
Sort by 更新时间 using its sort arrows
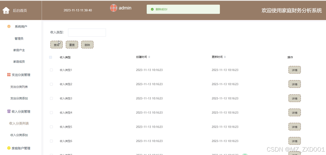tap(225, 57)
